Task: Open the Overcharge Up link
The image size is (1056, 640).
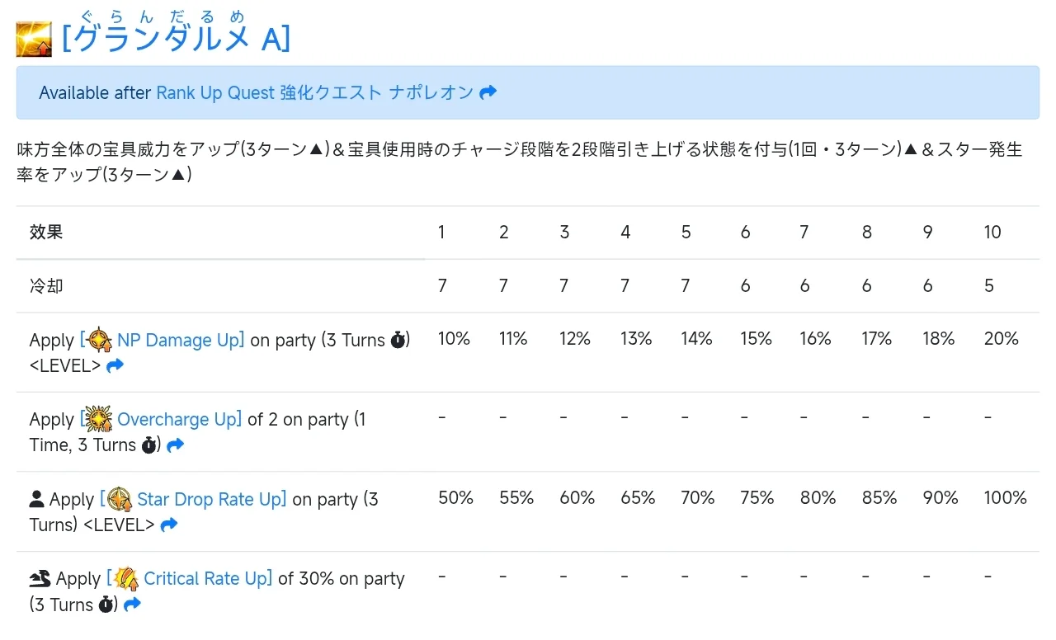Action: (178, 419)
